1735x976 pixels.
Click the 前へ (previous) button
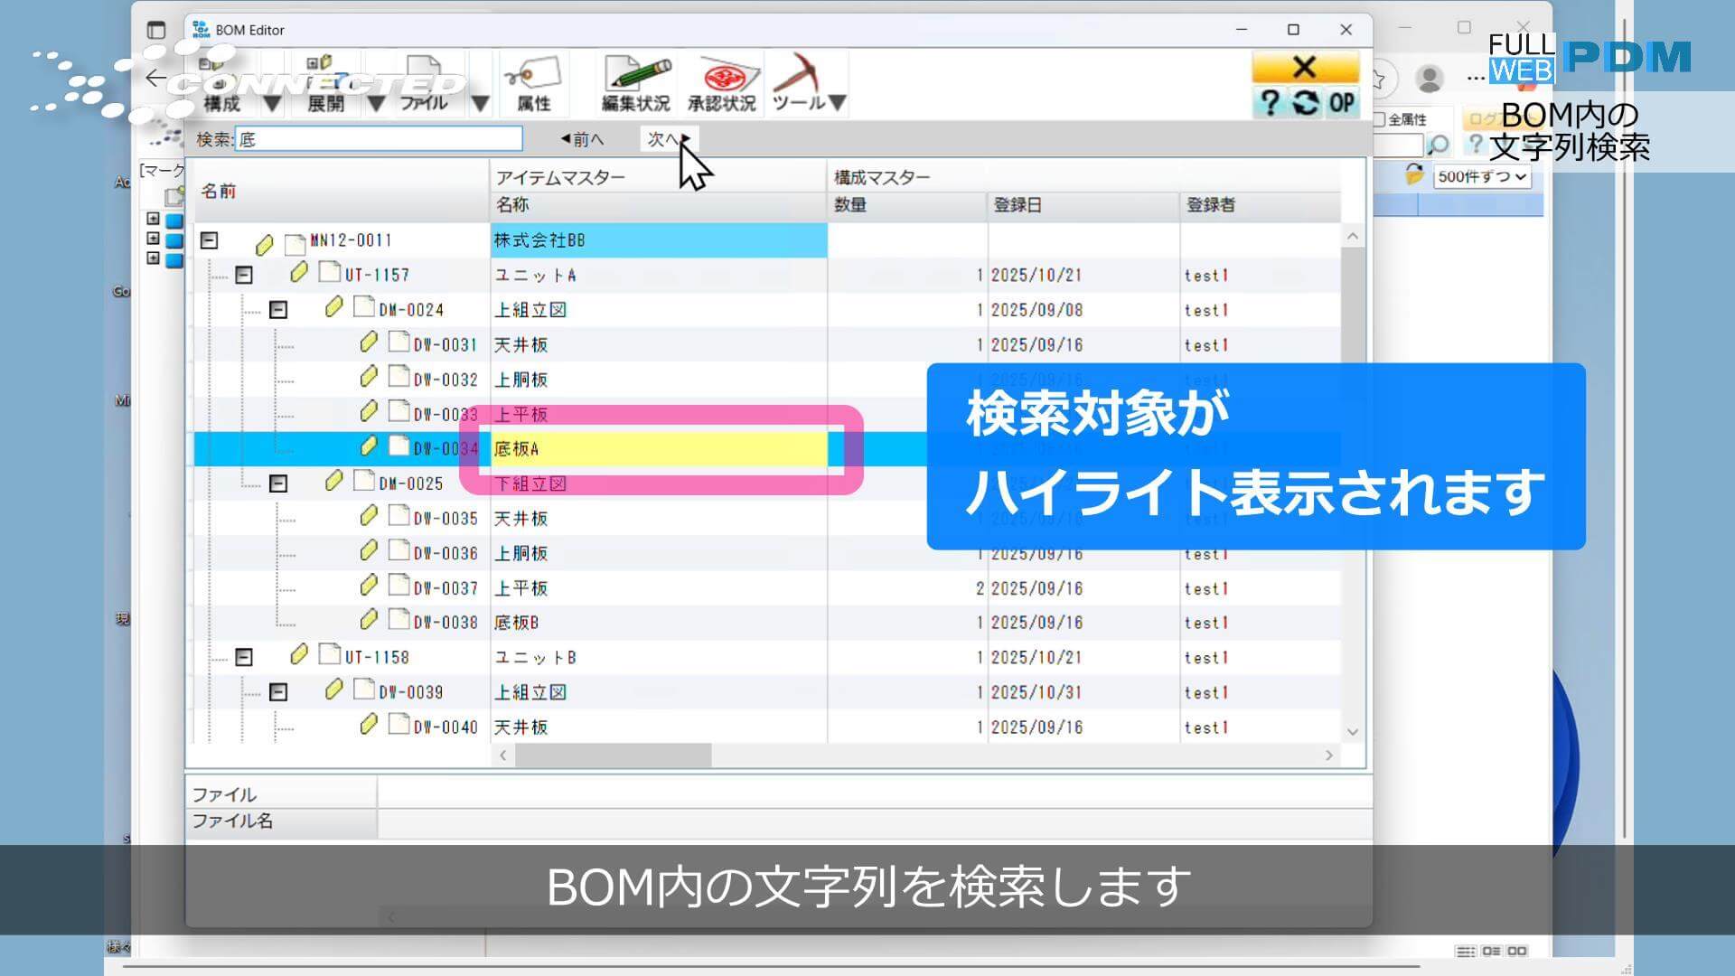coord(581,138)
